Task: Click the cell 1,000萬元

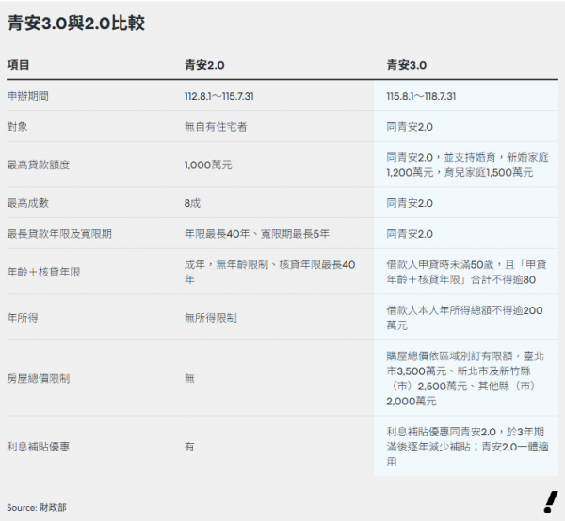Action: coord(208,165)
